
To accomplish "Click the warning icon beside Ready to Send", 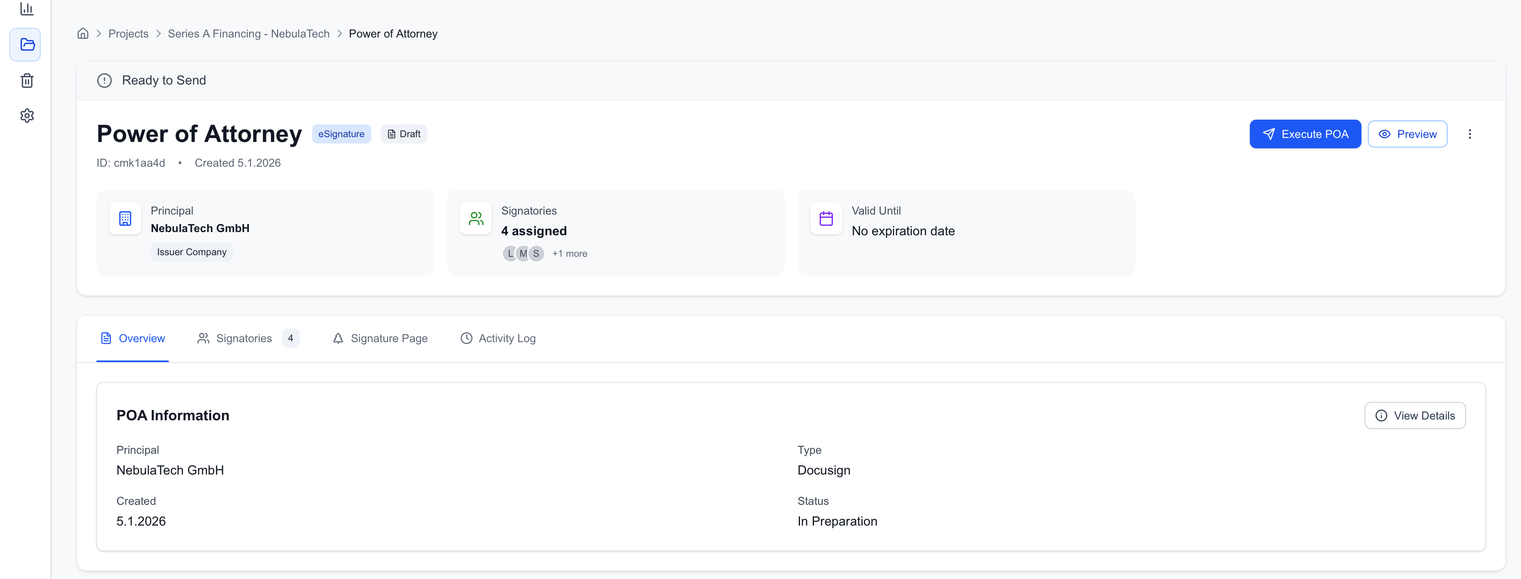I will [x=104, y=80].
